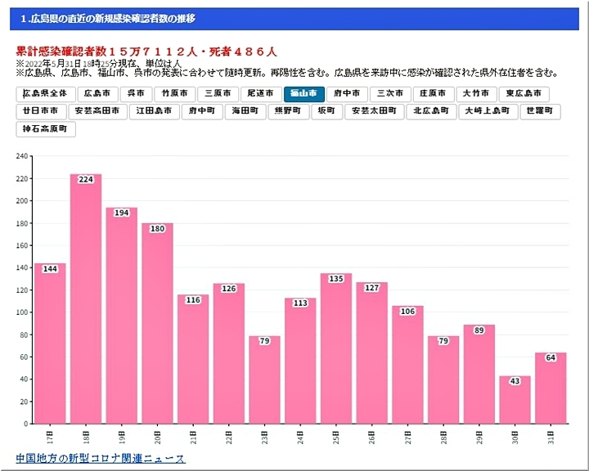The height and width of the screenshot is (471, 589).
Task: Select 廿日市市 button
Action: 40,111
